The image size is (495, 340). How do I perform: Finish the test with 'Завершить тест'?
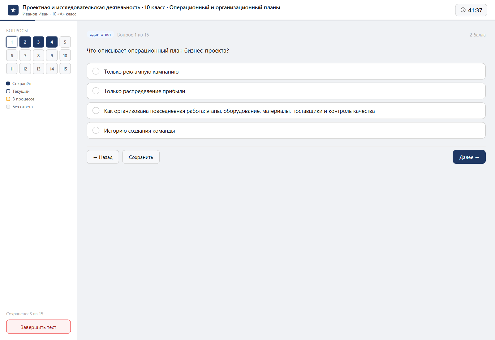38,327
